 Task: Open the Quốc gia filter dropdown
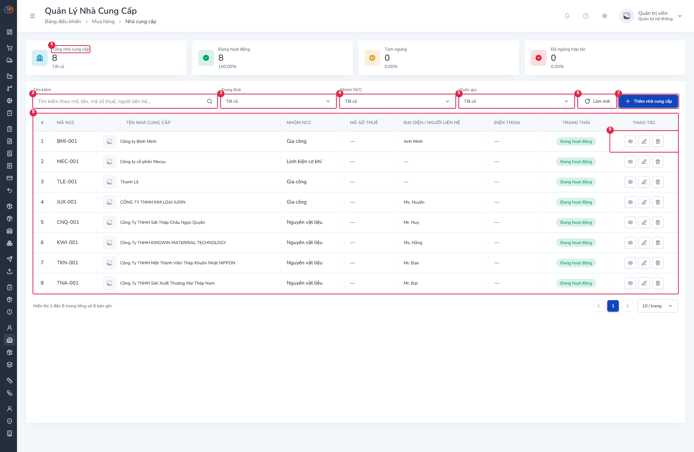point(516,101)
